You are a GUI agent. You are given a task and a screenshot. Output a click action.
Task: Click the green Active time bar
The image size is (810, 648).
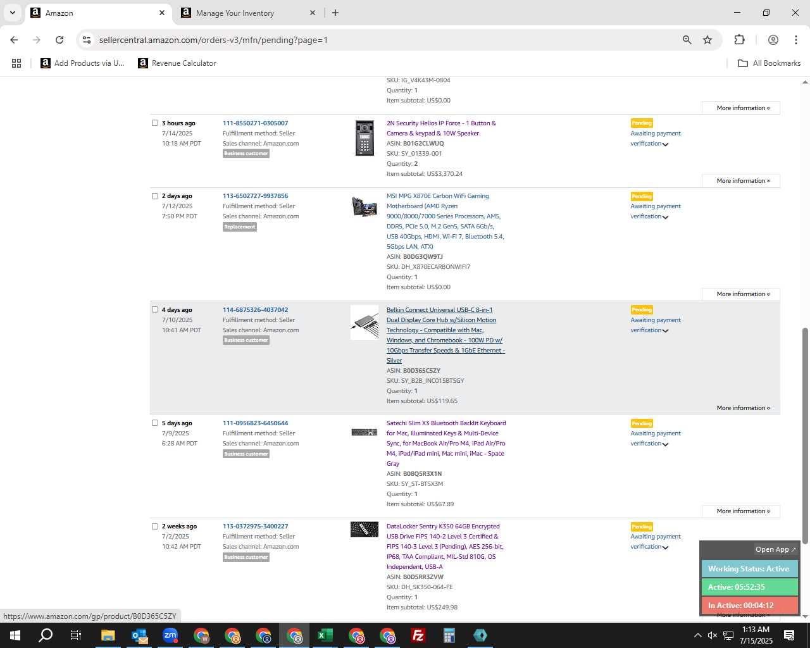coord(749,587)
